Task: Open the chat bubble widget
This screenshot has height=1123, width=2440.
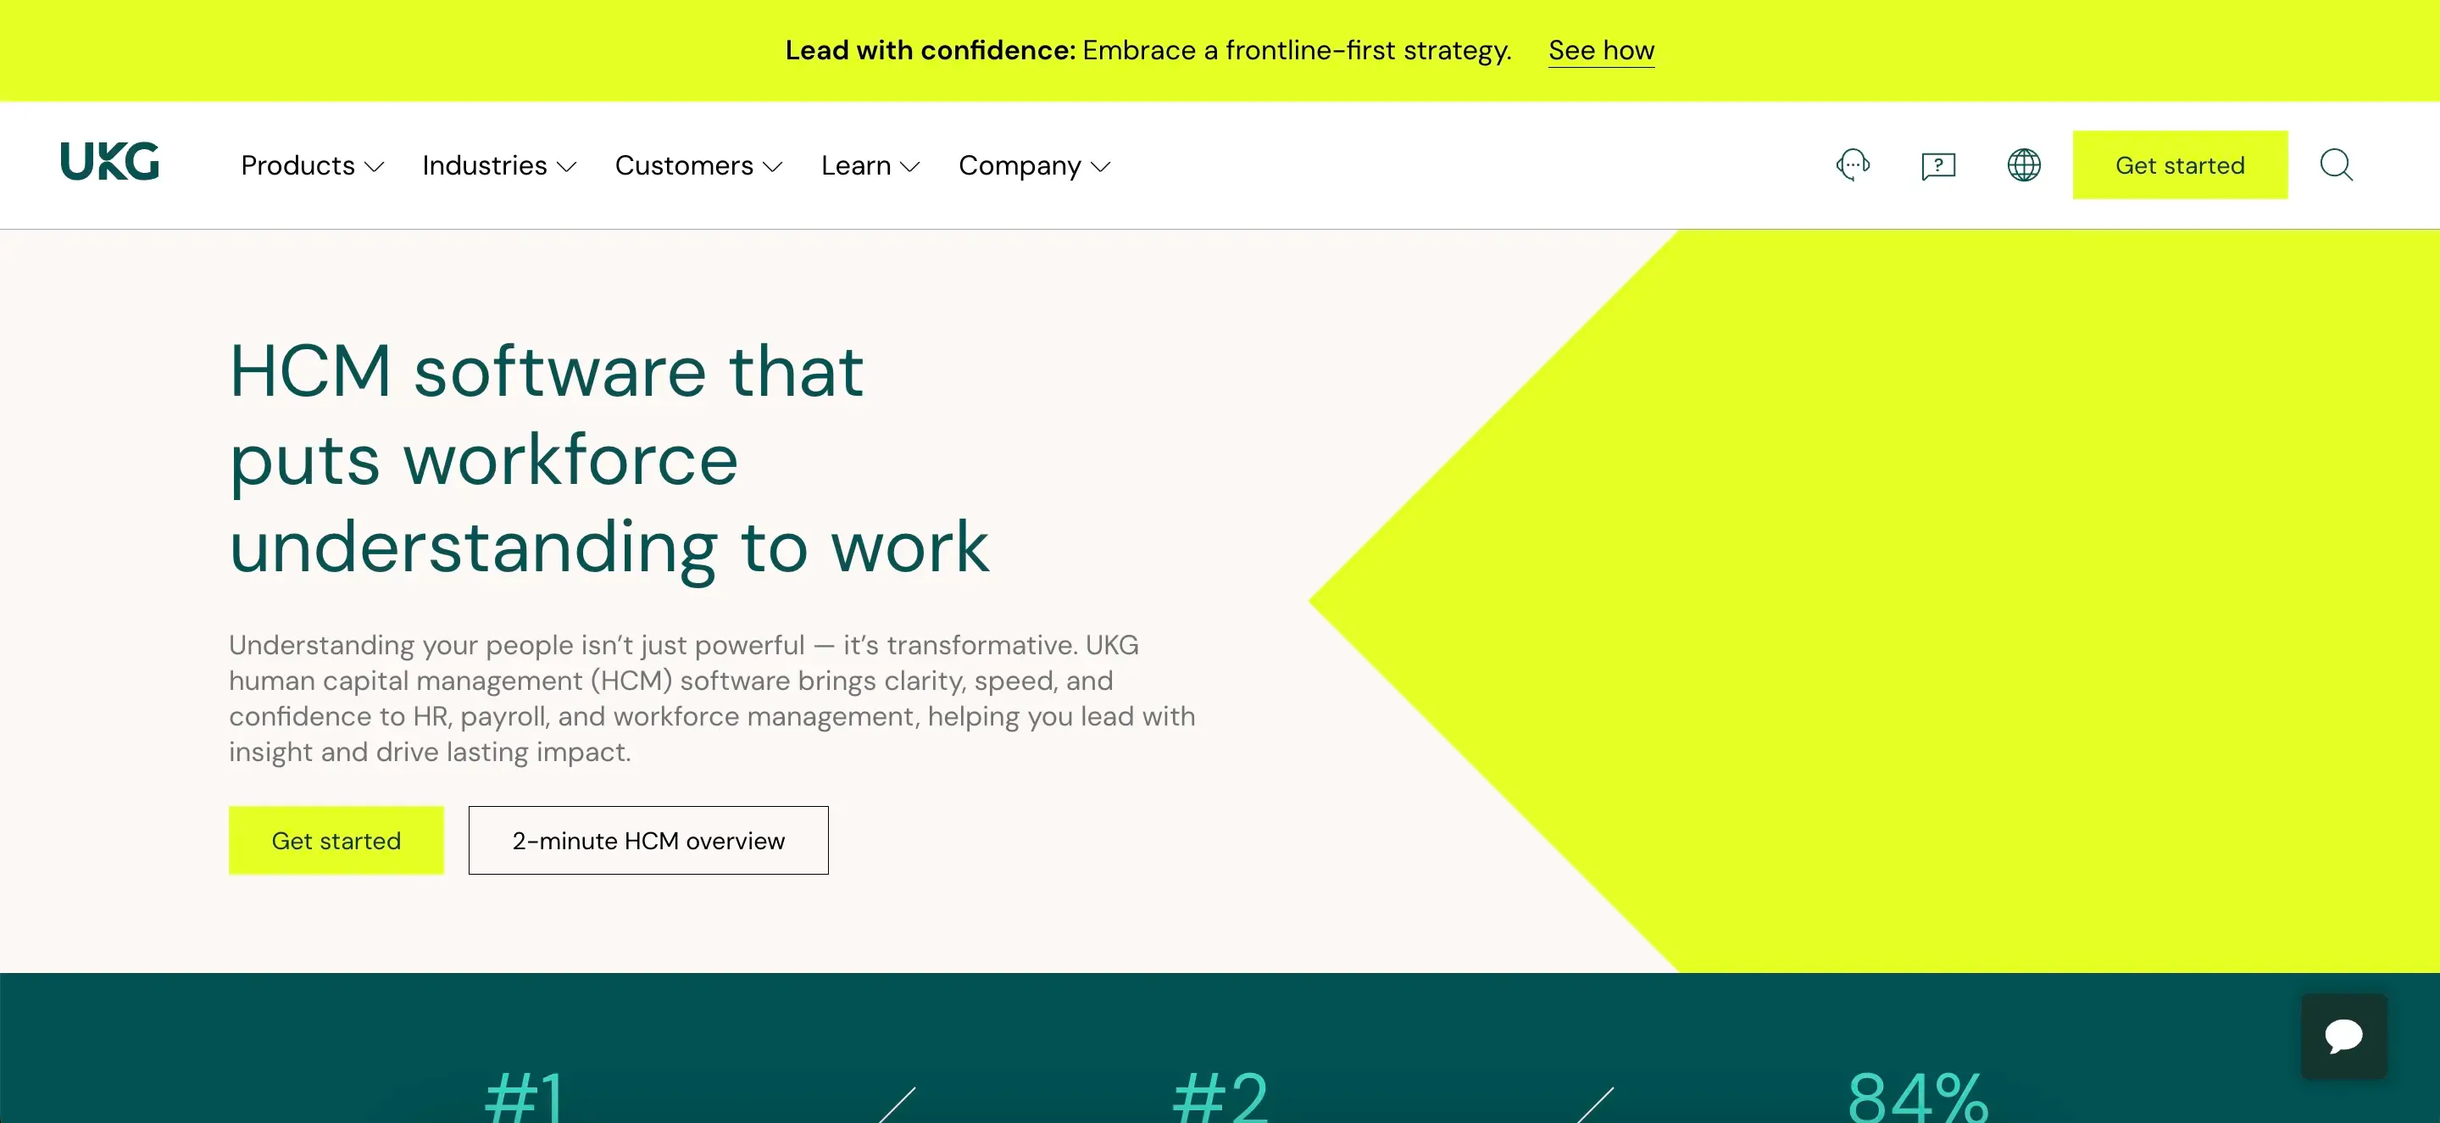Action: 2343,1036
